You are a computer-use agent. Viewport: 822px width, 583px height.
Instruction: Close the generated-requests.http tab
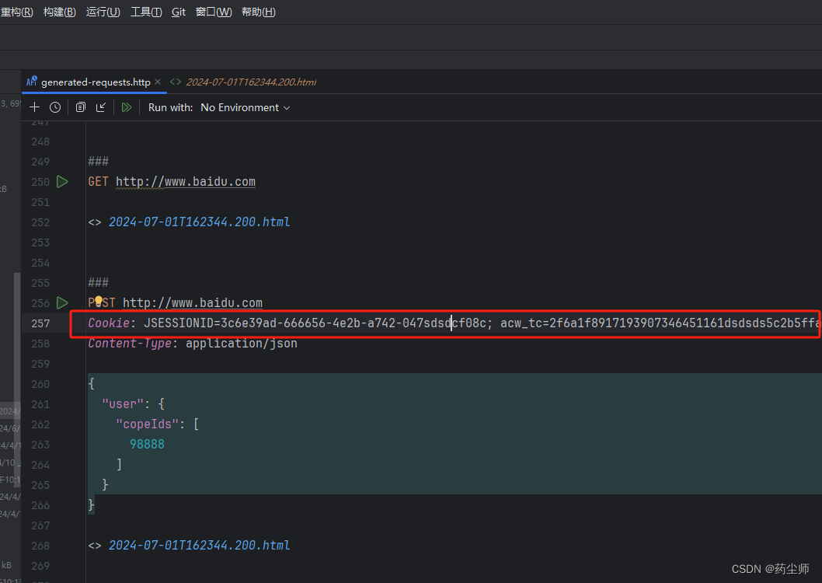point(158,81)
